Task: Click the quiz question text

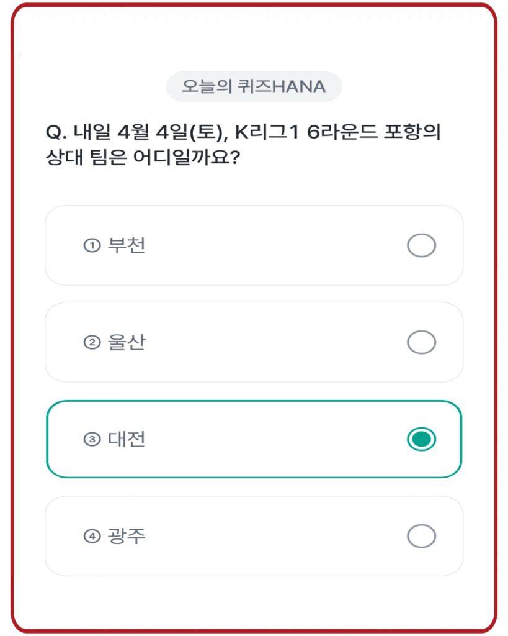Action: click(254, 144)
